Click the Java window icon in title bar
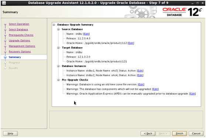Image resolution: width=206 pixels, height=138 pixels. (x=4, y=3)
